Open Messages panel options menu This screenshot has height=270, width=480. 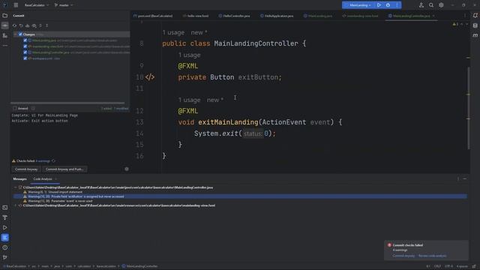(x=458, y=178)
